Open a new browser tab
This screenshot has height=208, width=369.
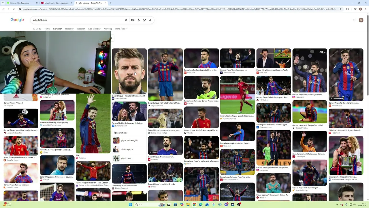[111, 3]
